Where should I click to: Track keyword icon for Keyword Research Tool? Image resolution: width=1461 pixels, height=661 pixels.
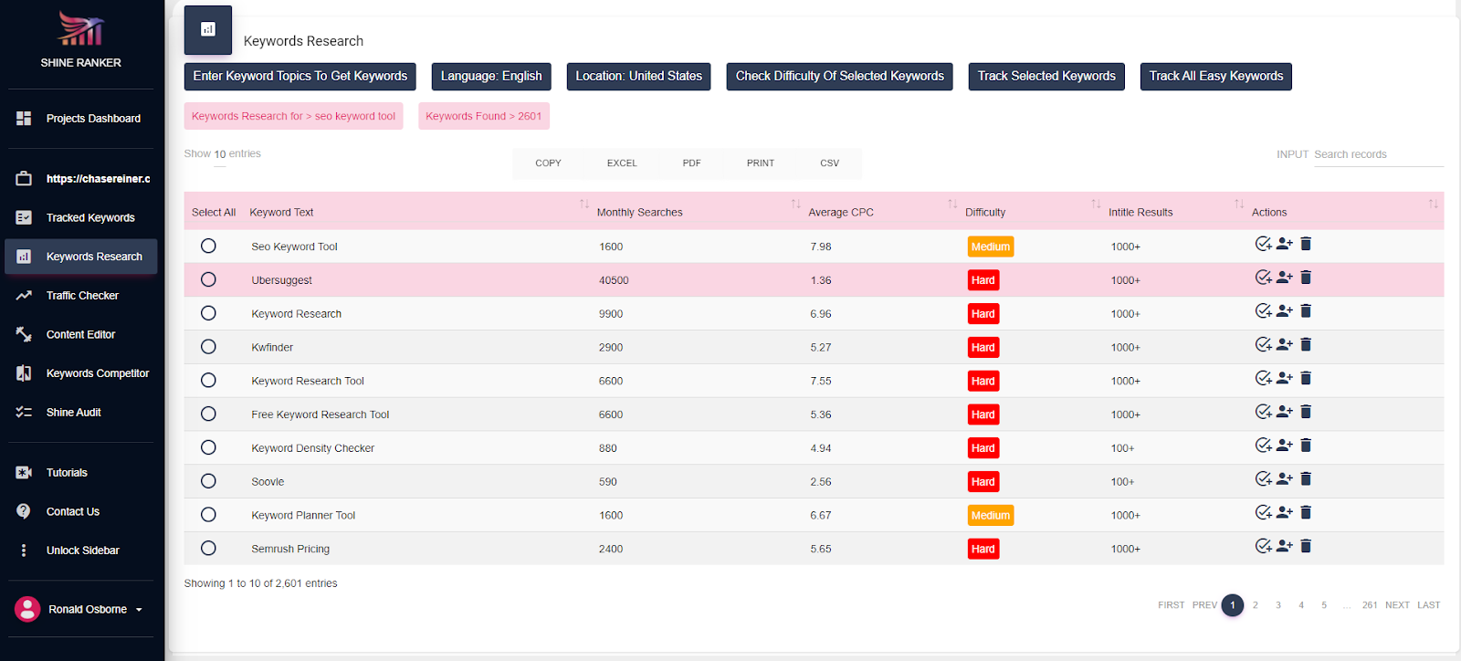click(x=1285, y=378)
